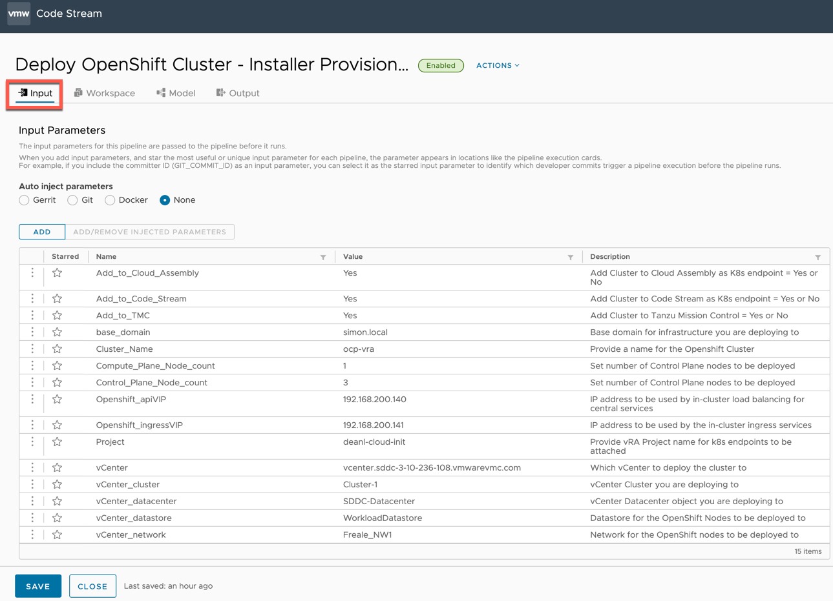Click the VMware logo in header

19,14
